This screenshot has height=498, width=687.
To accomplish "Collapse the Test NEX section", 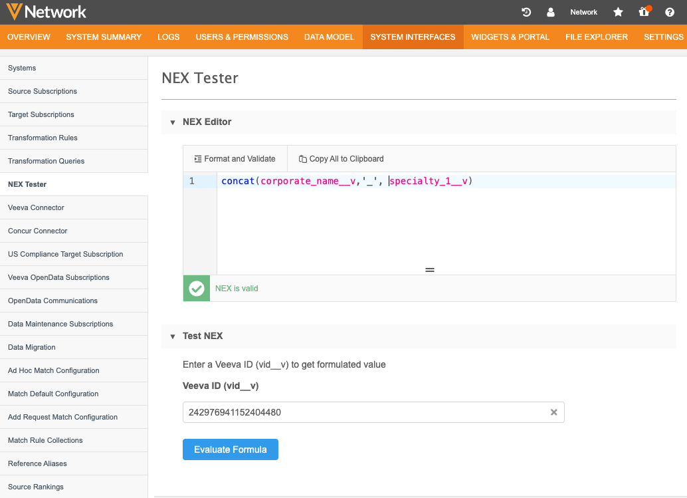I will pyautogui.click(x=173, y=336).
